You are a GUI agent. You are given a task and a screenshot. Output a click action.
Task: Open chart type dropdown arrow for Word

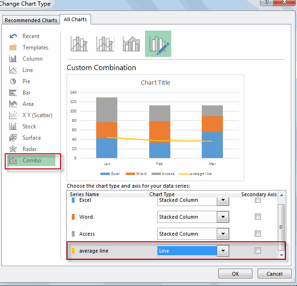point(223,217)
